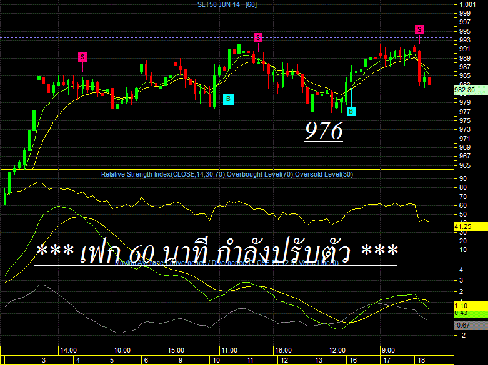Click the green 0.43 signal value tag
Screen dimensions: 488x365
(x=471, y=313)
